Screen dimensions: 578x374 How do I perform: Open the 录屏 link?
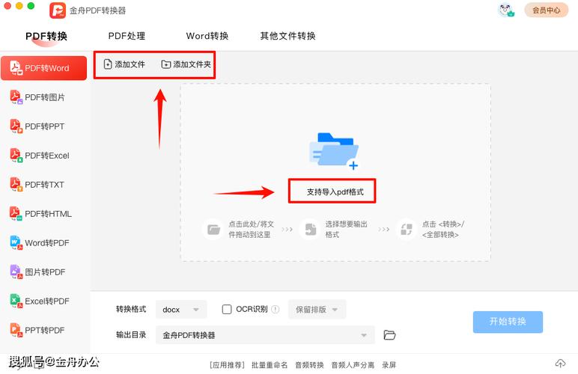389,365
